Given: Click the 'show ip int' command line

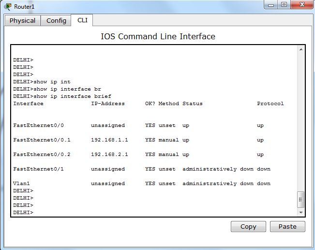Looking at the screenshot, I should 42,82.
